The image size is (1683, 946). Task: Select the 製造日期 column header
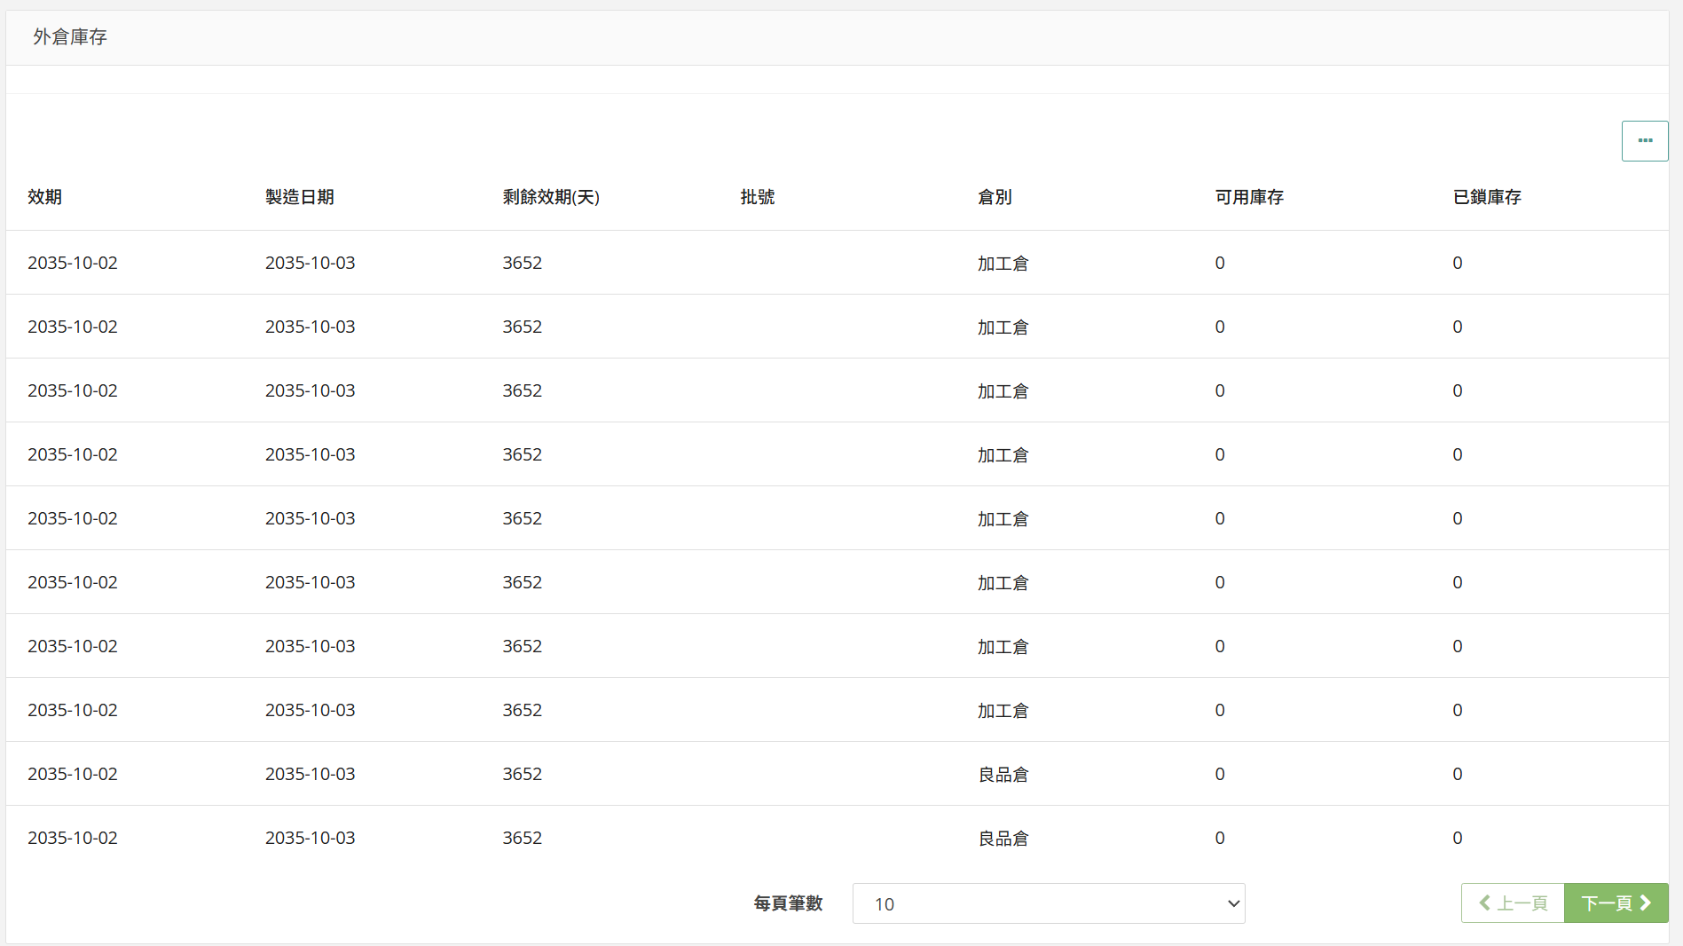[x=299, y=197]
